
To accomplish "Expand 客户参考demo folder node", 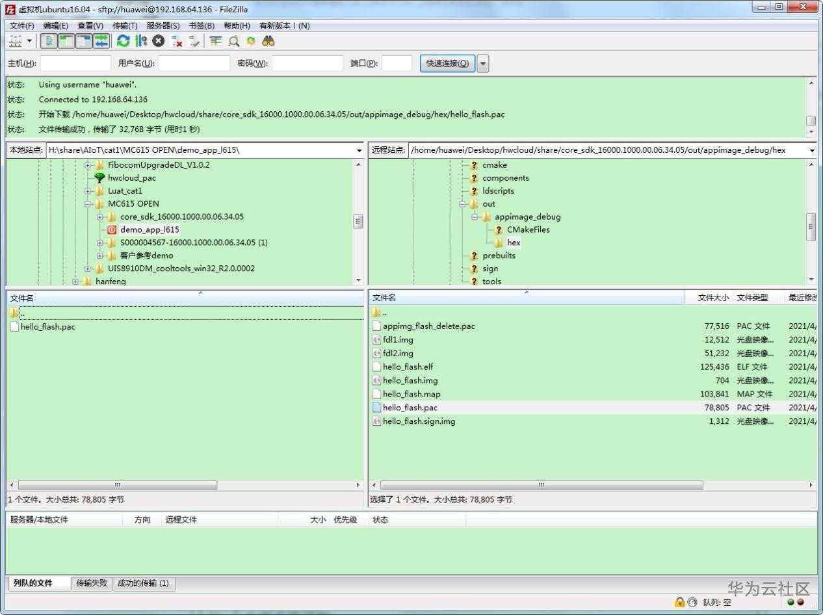I will (x=100, y=256).
